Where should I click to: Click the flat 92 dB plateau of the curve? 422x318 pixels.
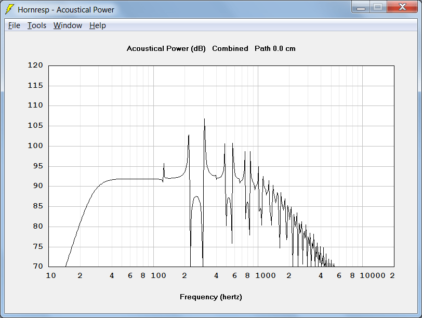point(137,179)
